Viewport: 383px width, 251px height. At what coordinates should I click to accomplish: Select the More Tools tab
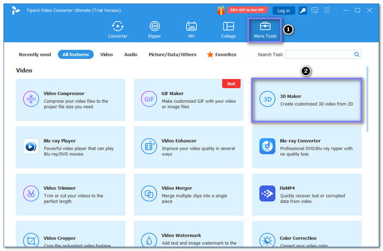(x=265, y=30)
